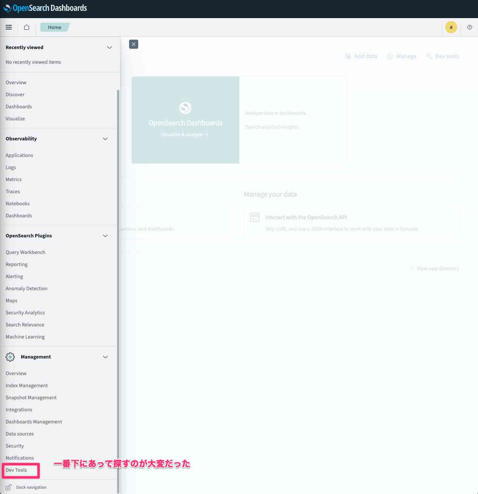
Task: Click the console icon beside OpenSearch API
Action: 255,217
